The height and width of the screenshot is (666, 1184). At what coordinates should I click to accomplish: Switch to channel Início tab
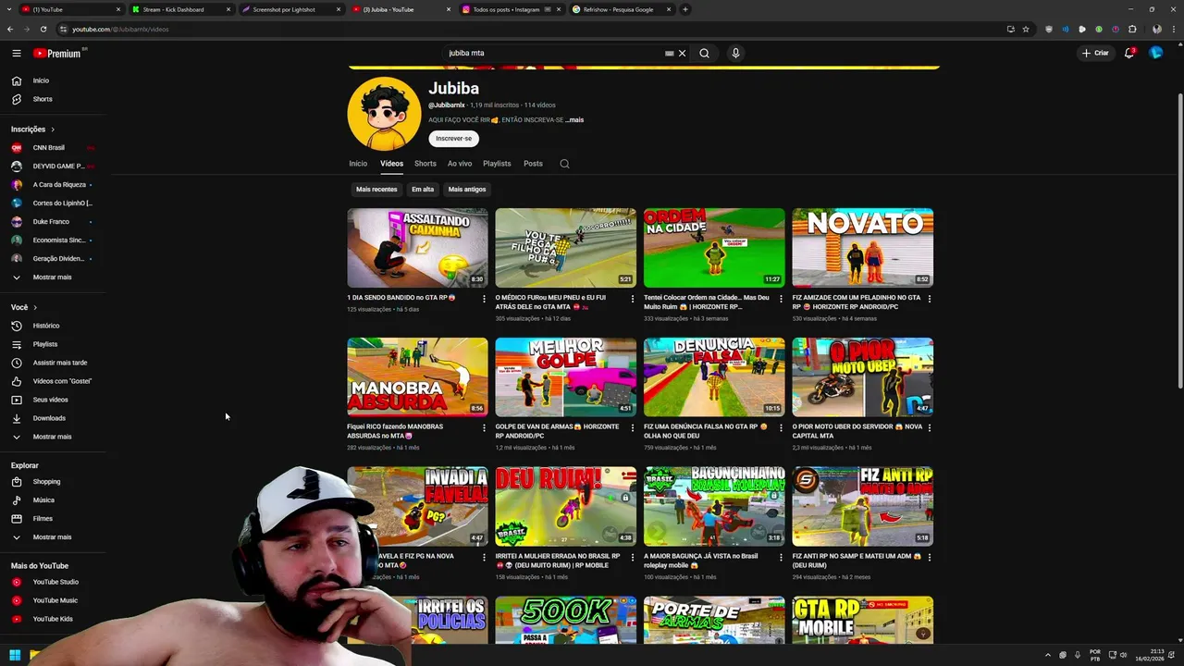click(358, 164)
